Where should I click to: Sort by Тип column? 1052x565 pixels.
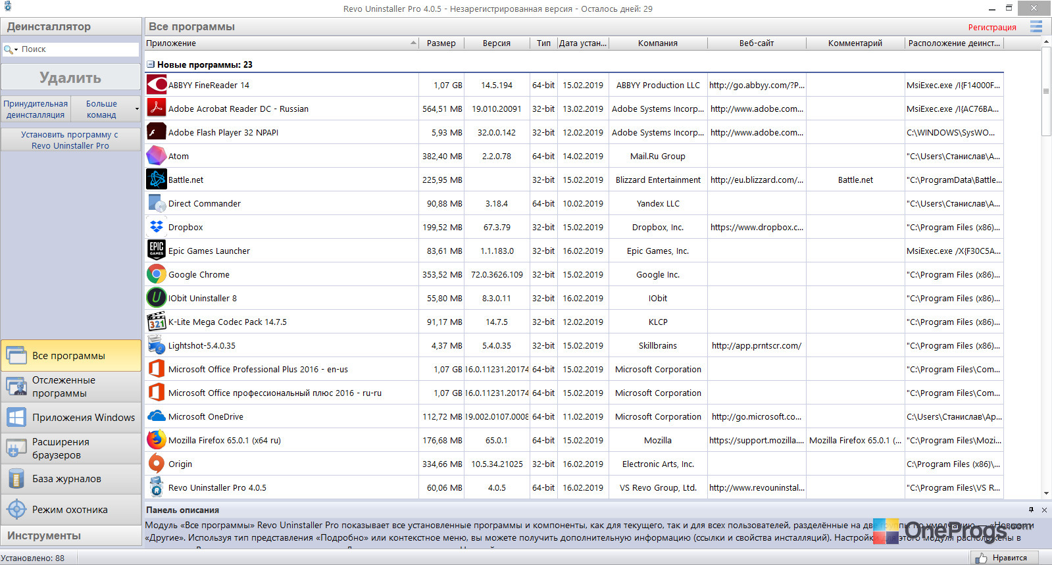543,43
